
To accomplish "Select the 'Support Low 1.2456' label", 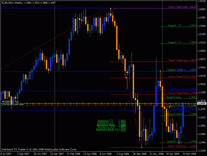I will point(181,141).
